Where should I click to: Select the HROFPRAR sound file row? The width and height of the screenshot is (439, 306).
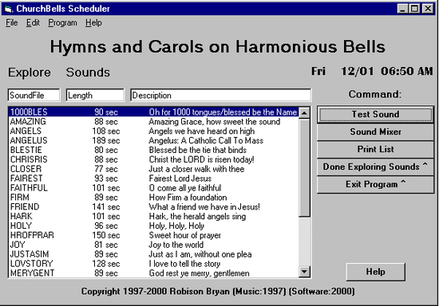click(153, 235)
